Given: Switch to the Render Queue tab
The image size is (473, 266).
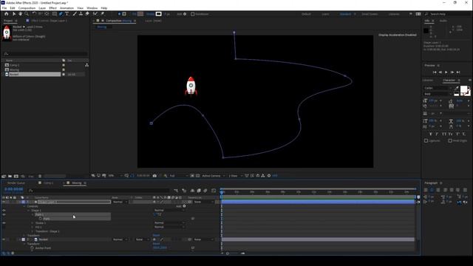Looking at the screenshot, I should point(16,183).
